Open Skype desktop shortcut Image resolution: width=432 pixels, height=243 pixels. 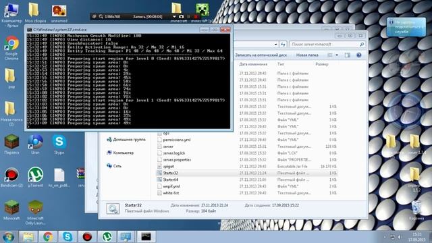pyautogui.click(x=59, y=144)
